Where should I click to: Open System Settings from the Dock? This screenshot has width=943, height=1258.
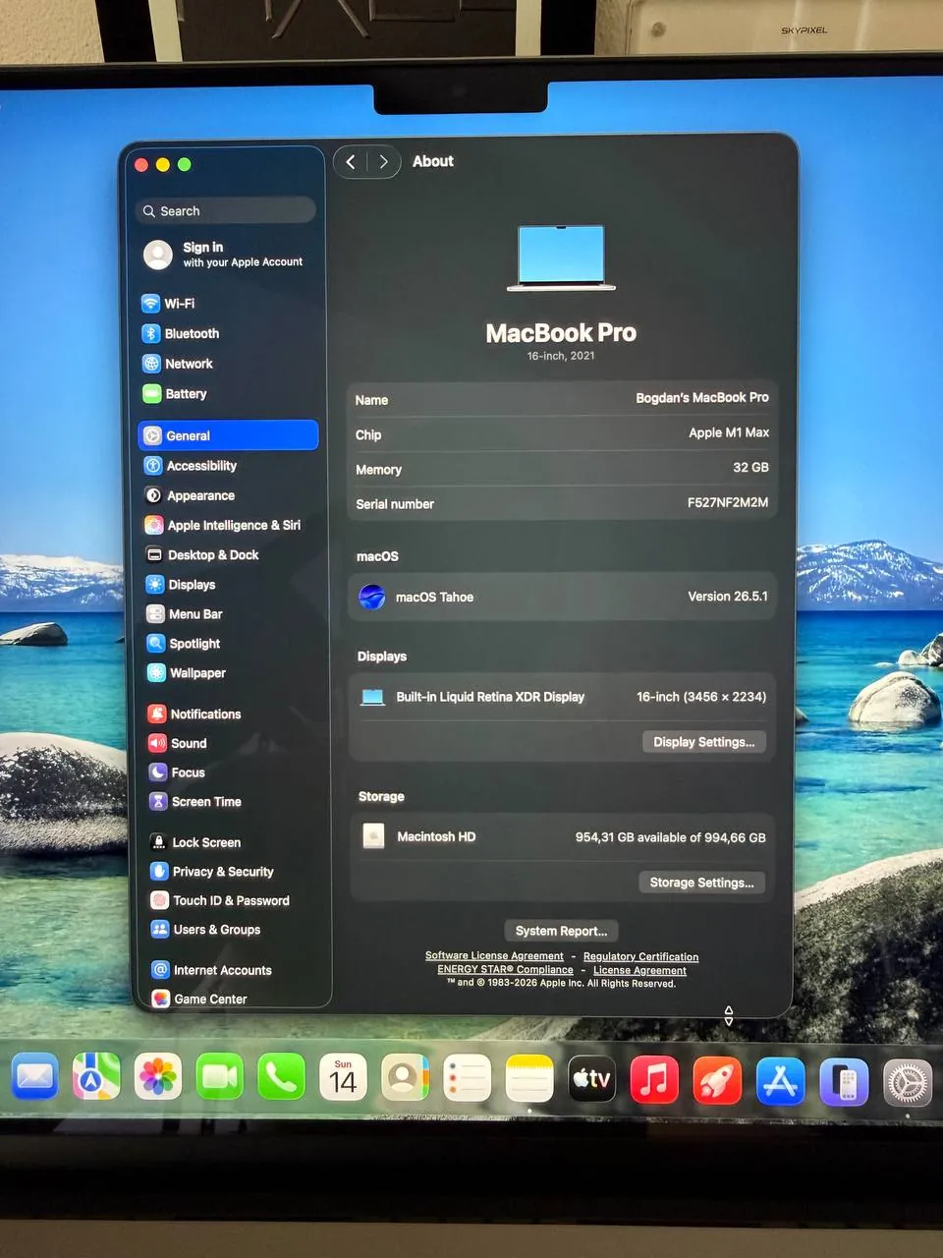[x=908, y=1083]
